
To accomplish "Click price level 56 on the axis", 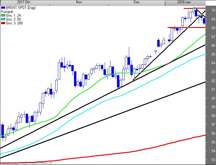I will pyautogui.click(x=213, y=133).
